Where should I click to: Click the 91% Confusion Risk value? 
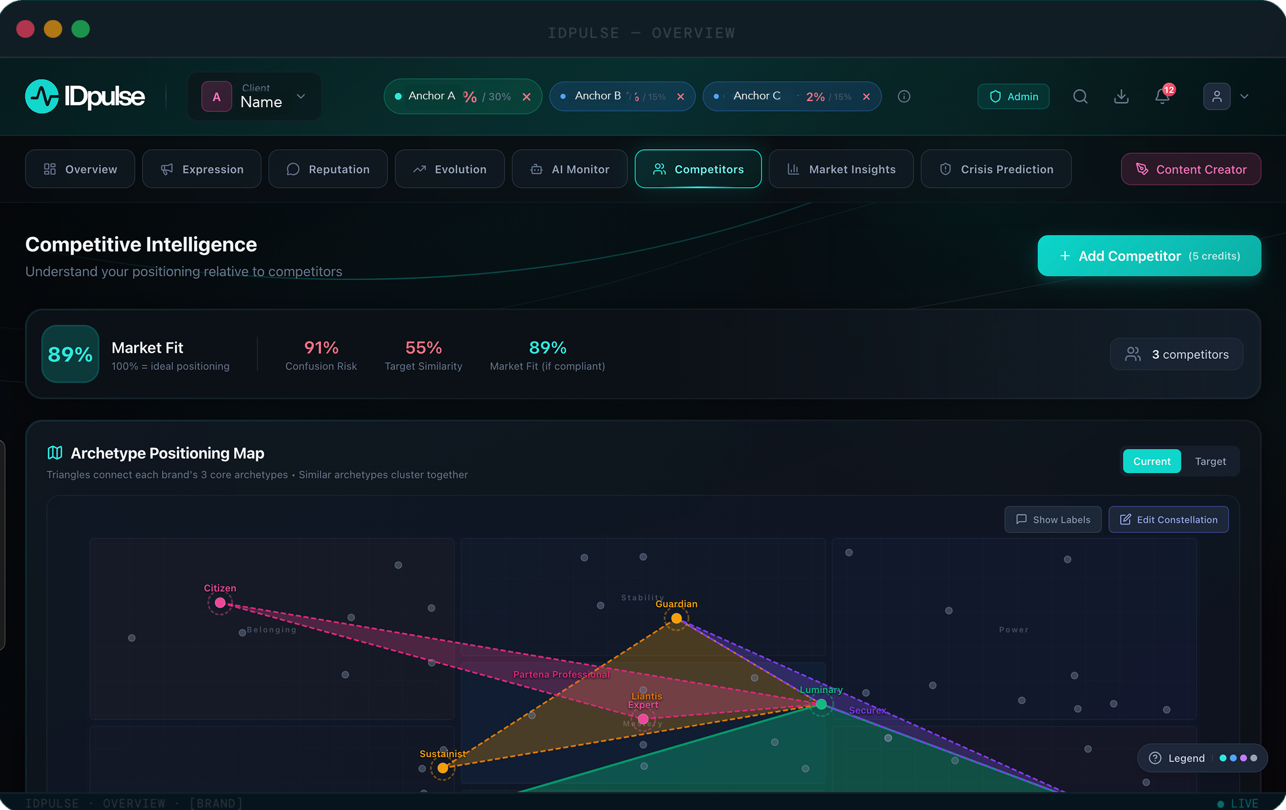(321, 348)
